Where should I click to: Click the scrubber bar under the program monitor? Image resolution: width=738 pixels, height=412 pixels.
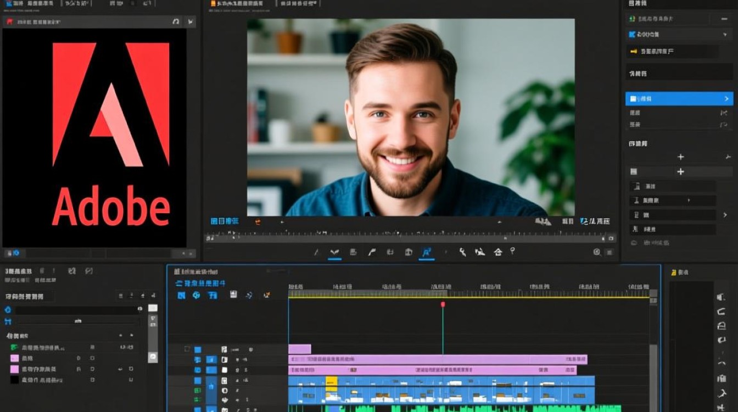coord(410,238)
